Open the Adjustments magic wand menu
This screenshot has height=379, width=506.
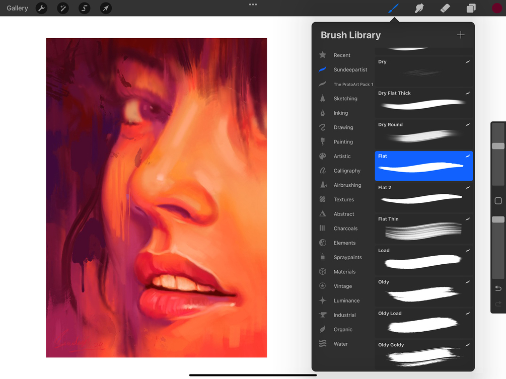click(x=63, y=8)
